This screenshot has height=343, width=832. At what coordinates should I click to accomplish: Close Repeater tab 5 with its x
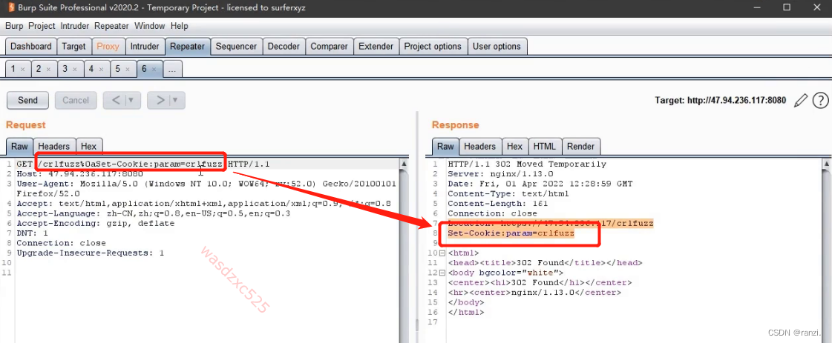(x=128, y=70)
